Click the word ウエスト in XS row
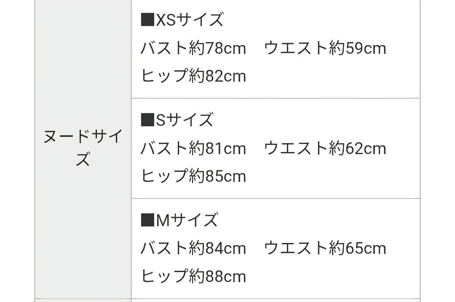455x302 pixels. (x=295, y=48)
